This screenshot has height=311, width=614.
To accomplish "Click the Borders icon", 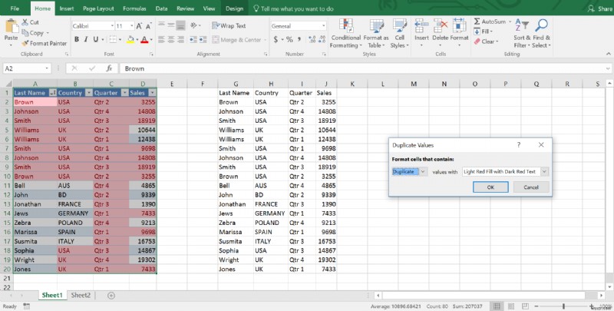I will (x=113, y=39).
